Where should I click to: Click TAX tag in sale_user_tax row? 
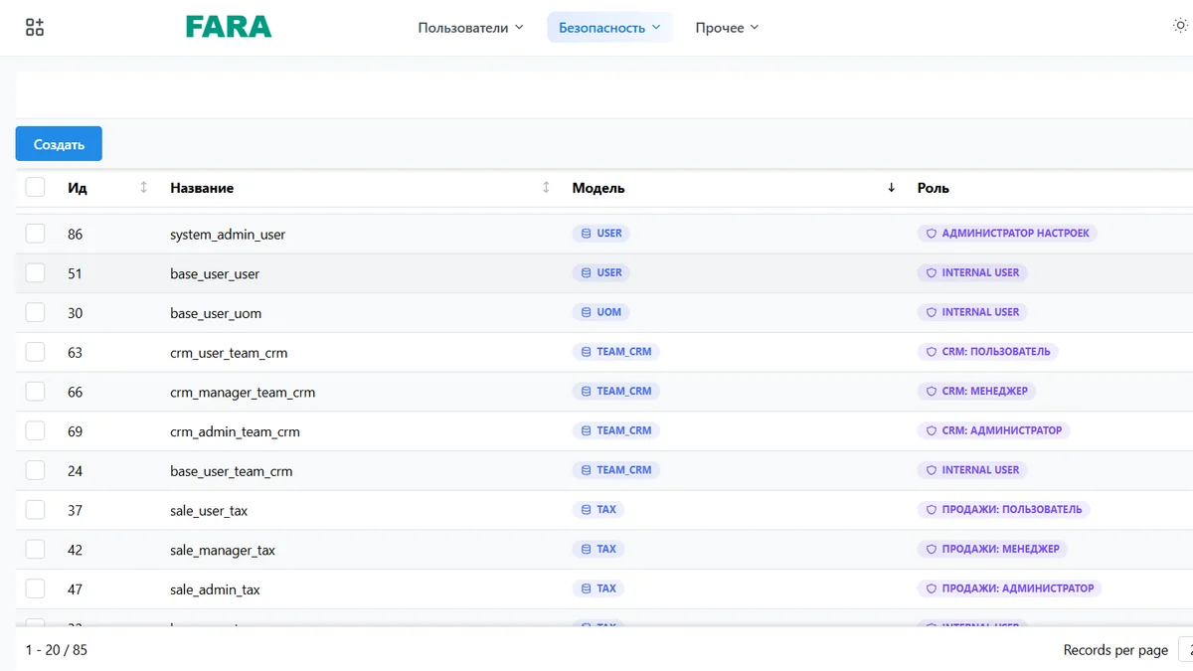[598, 510]
